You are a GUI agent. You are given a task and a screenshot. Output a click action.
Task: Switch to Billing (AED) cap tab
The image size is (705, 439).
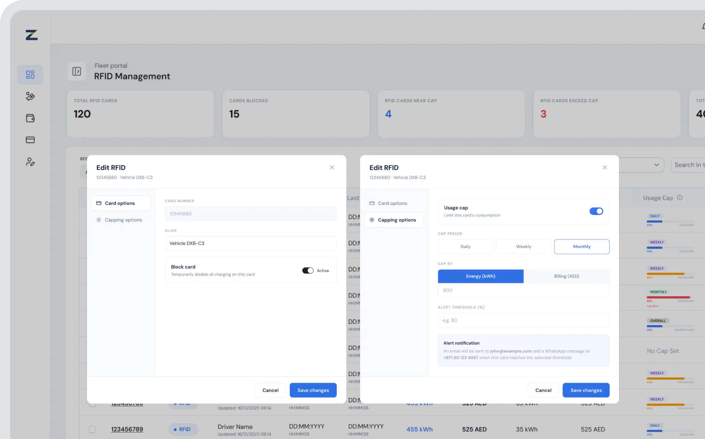coord(566,276)
